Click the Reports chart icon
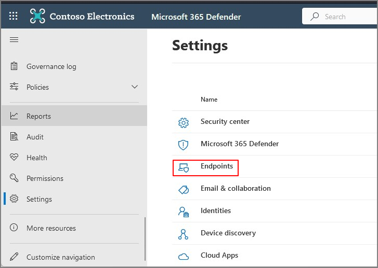Image resolution: width=378 pixels, height=268 pixels. click(14, 116)
